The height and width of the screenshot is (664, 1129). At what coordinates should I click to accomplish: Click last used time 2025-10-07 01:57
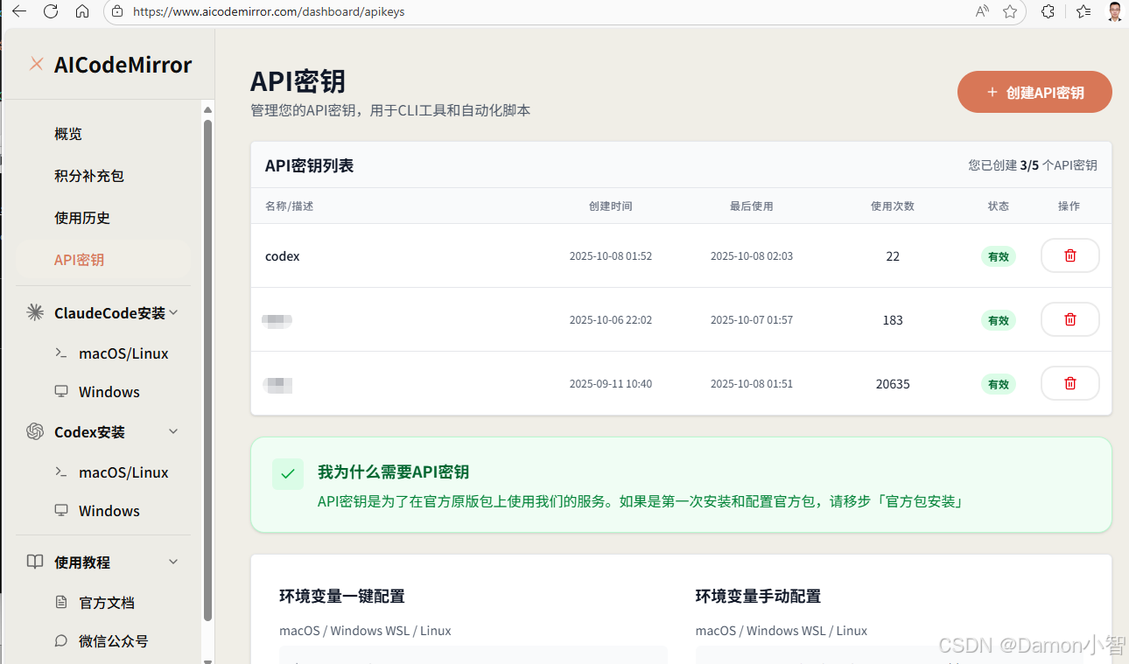752,320
